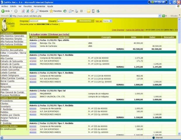Click the Atrás back arrow icon
This screenshot has height=140, width=181.
pos(3,11)
